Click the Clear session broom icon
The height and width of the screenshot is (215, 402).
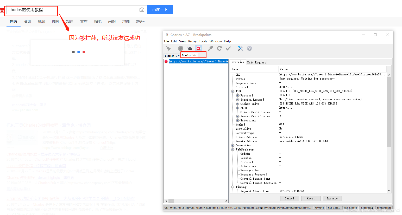tap(168, 48)
